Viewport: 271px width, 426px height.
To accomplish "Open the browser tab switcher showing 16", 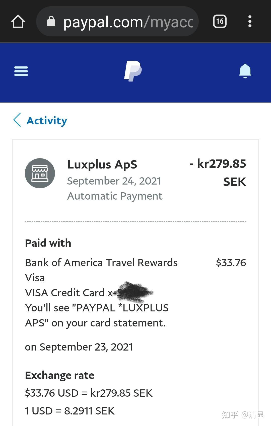I will pyautogui.click(x=220, y=21).
